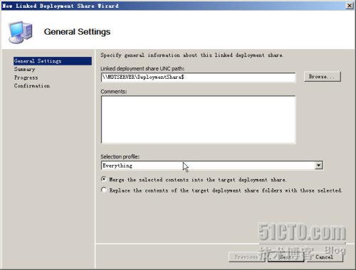Select the Confirmation step in sidebar
Viewport: 356px width, 270px height.
(32, 86)
